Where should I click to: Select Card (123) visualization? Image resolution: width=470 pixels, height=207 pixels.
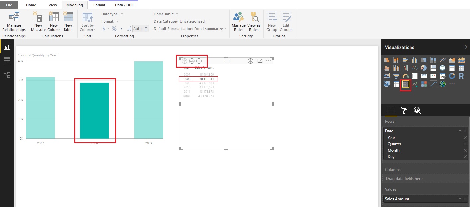tap(424, 76)
